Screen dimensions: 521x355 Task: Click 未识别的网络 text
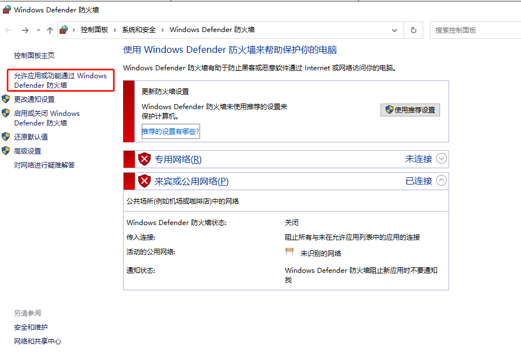click(321, 254)
